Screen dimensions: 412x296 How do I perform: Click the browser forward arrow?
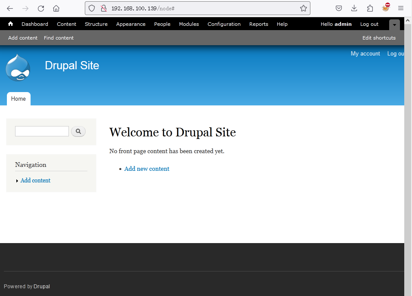(25, 9)
